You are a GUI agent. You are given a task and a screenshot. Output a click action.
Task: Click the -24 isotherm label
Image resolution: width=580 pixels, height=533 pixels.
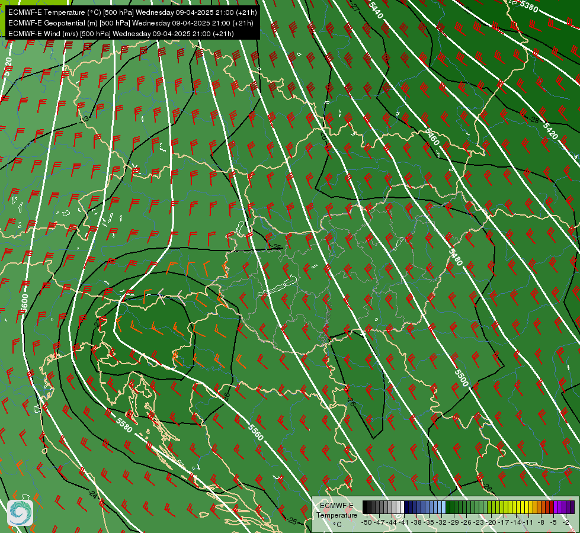point(94,494)
